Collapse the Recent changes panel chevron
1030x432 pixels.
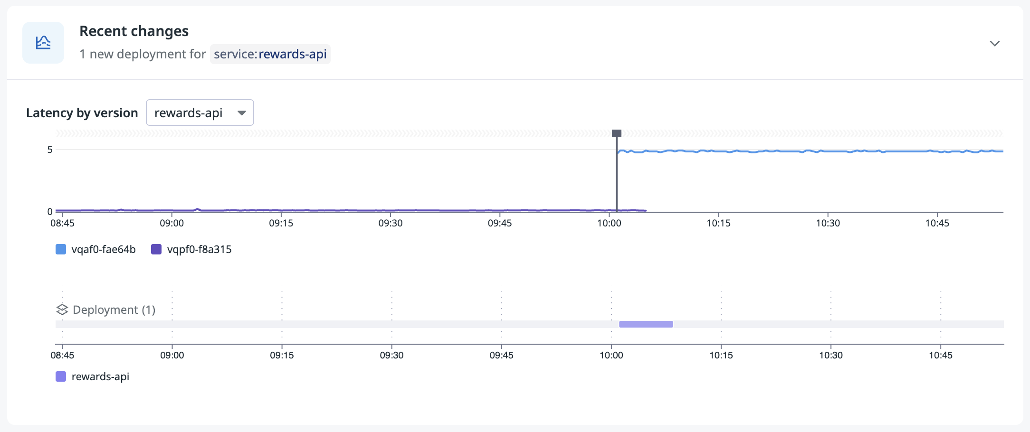click(x=994, y=44)
